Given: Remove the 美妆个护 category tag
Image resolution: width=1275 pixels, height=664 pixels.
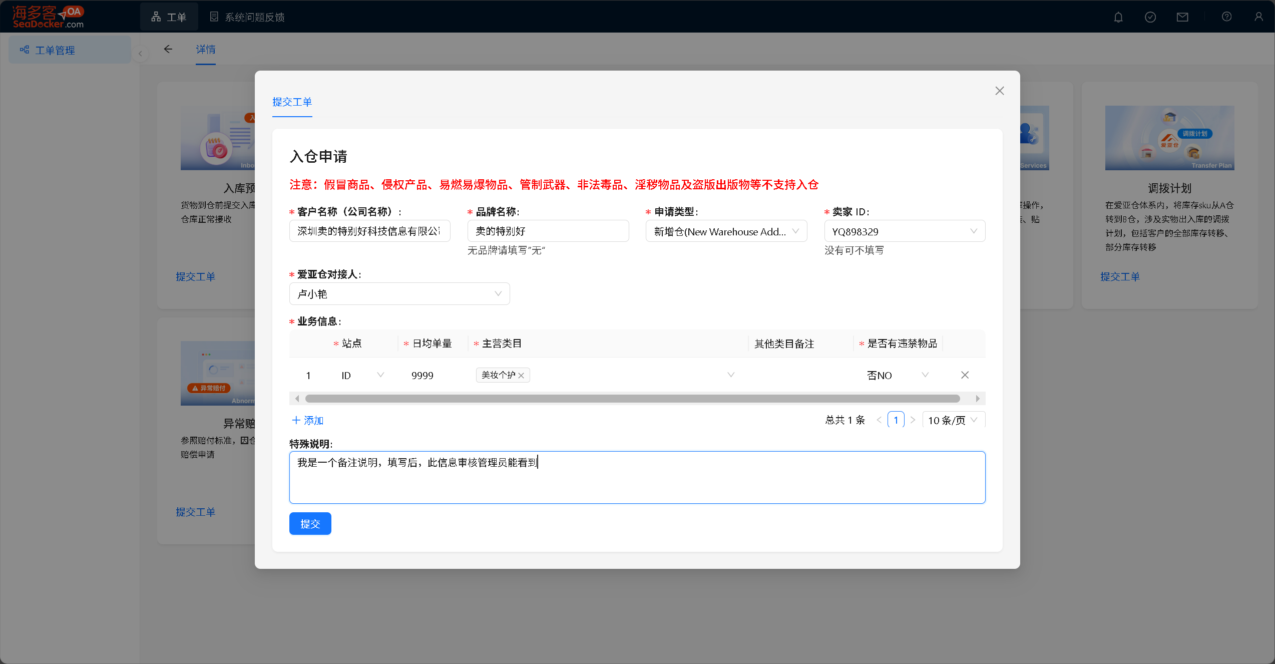Looking at the screenshot, I should (x=521, y=376).
